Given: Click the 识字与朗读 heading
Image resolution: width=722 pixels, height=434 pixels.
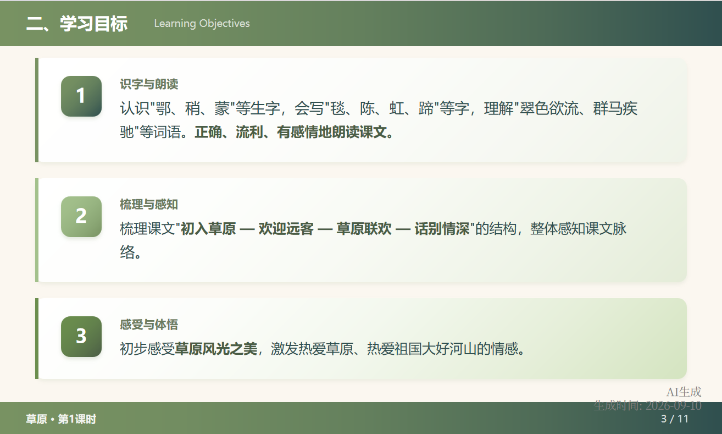Looking at the screenshot, I should point(149,84).
